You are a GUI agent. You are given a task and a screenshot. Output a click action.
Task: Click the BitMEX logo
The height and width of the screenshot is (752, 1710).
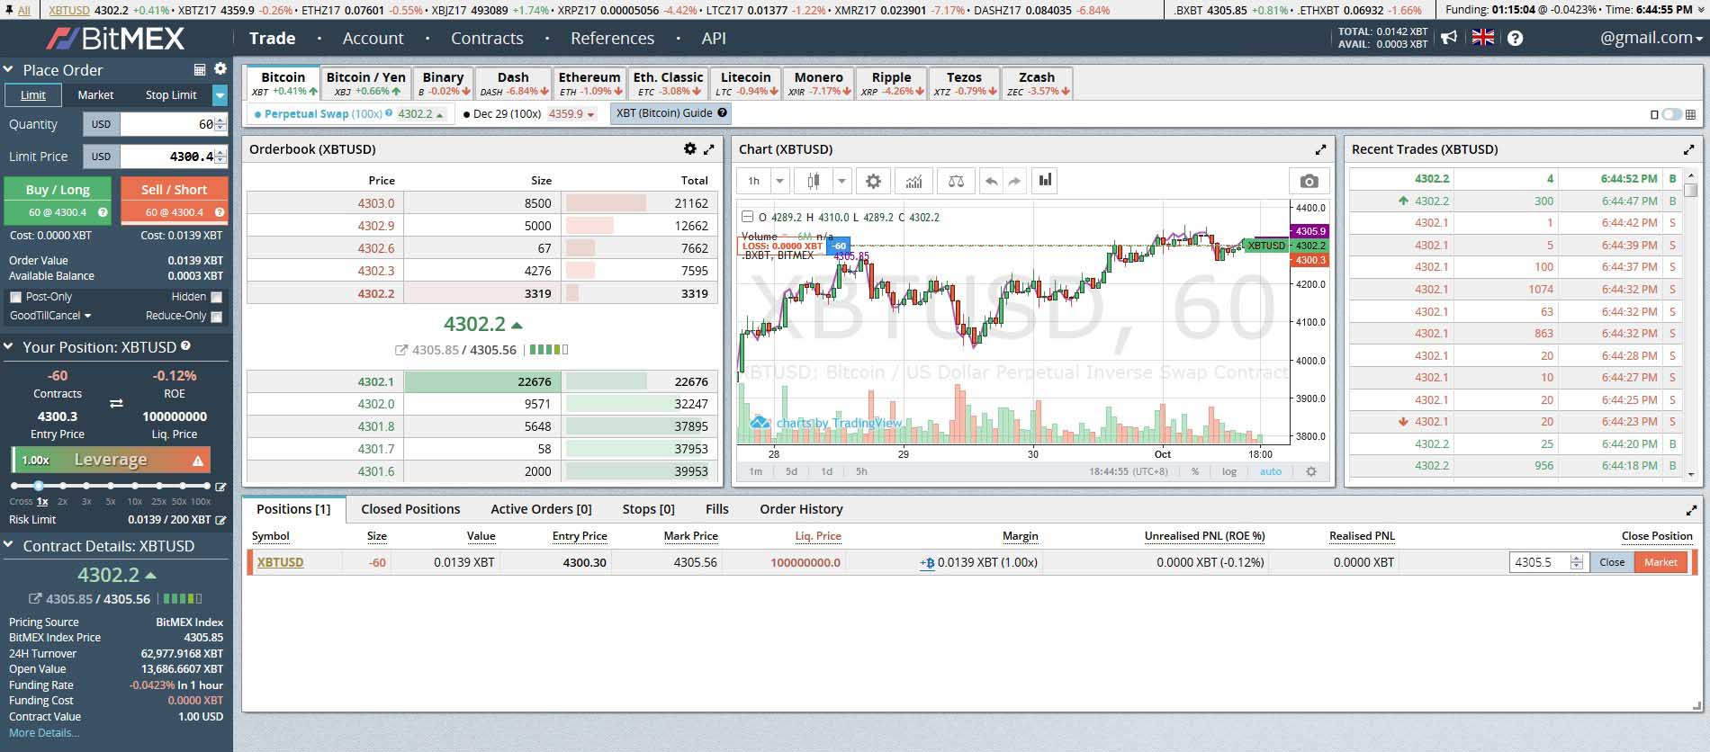[114, 39]
